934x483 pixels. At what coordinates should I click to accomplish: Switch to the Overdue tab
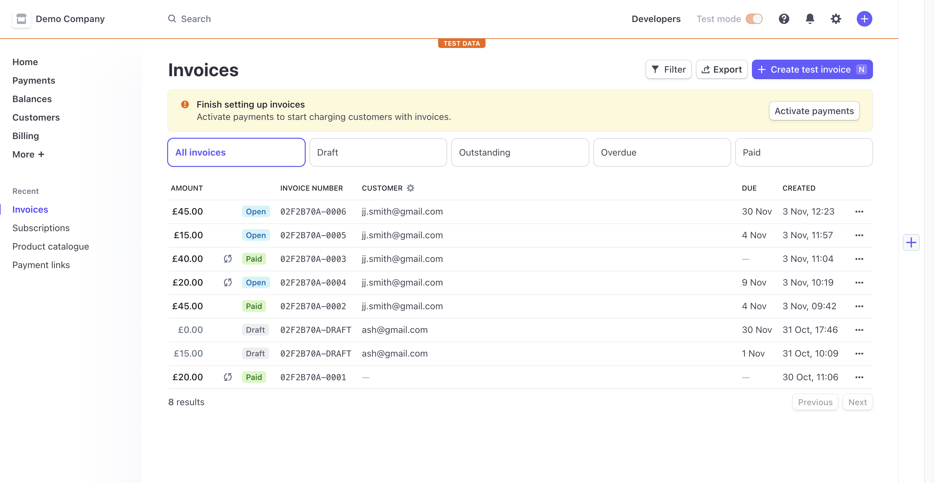(661, 152)
